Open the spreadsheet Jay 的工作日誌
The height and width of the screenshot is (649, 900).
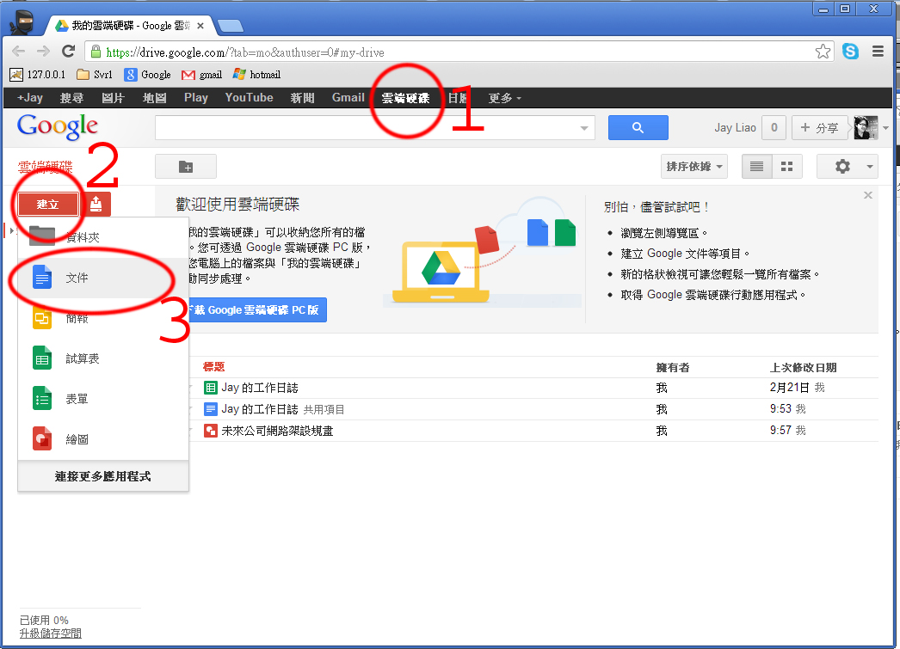pos(260,389)
